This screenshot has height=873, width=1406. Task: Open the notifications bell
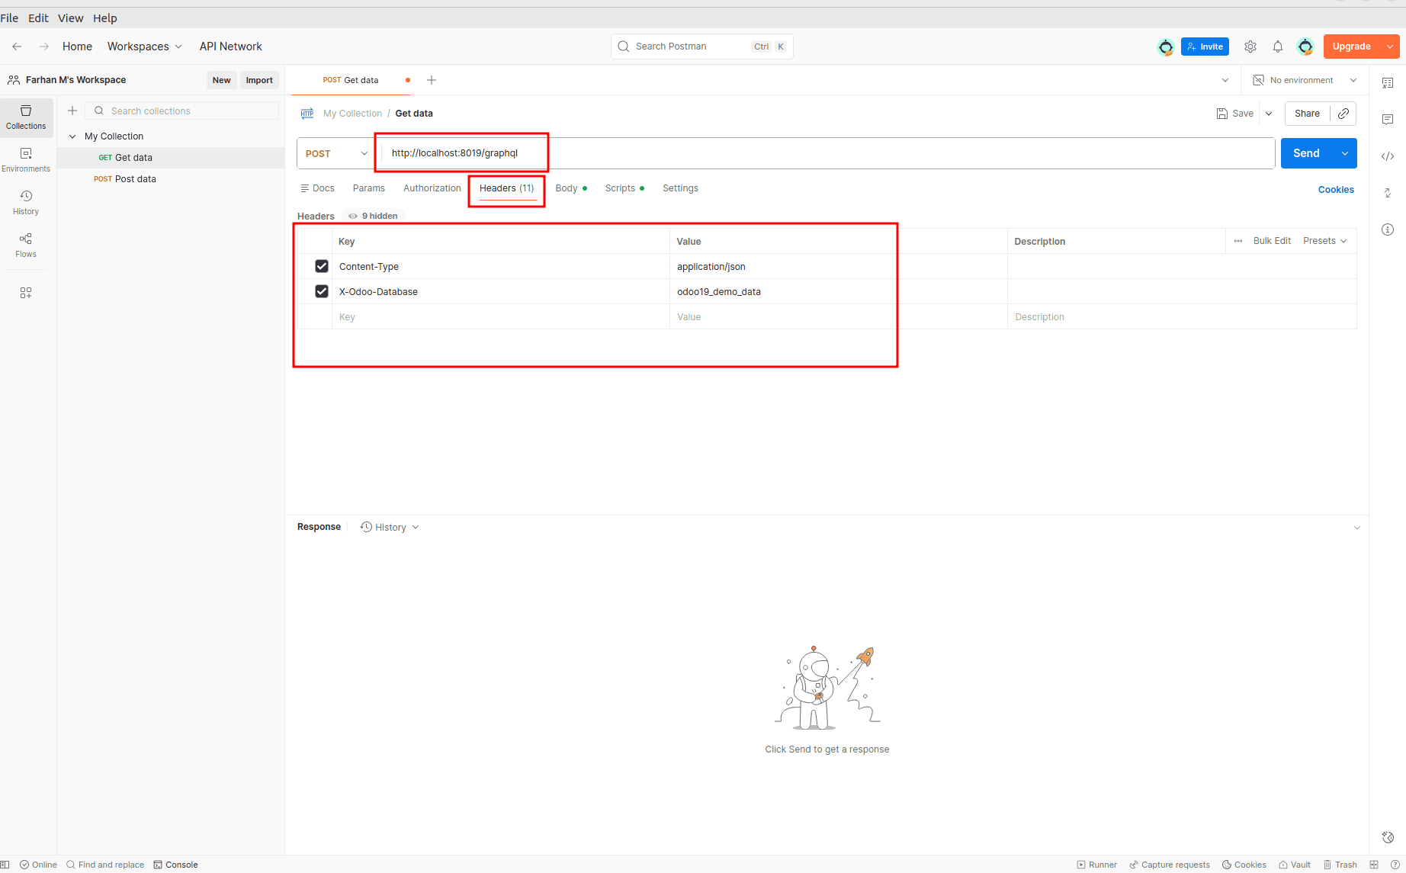click(x=1278, y=47)
